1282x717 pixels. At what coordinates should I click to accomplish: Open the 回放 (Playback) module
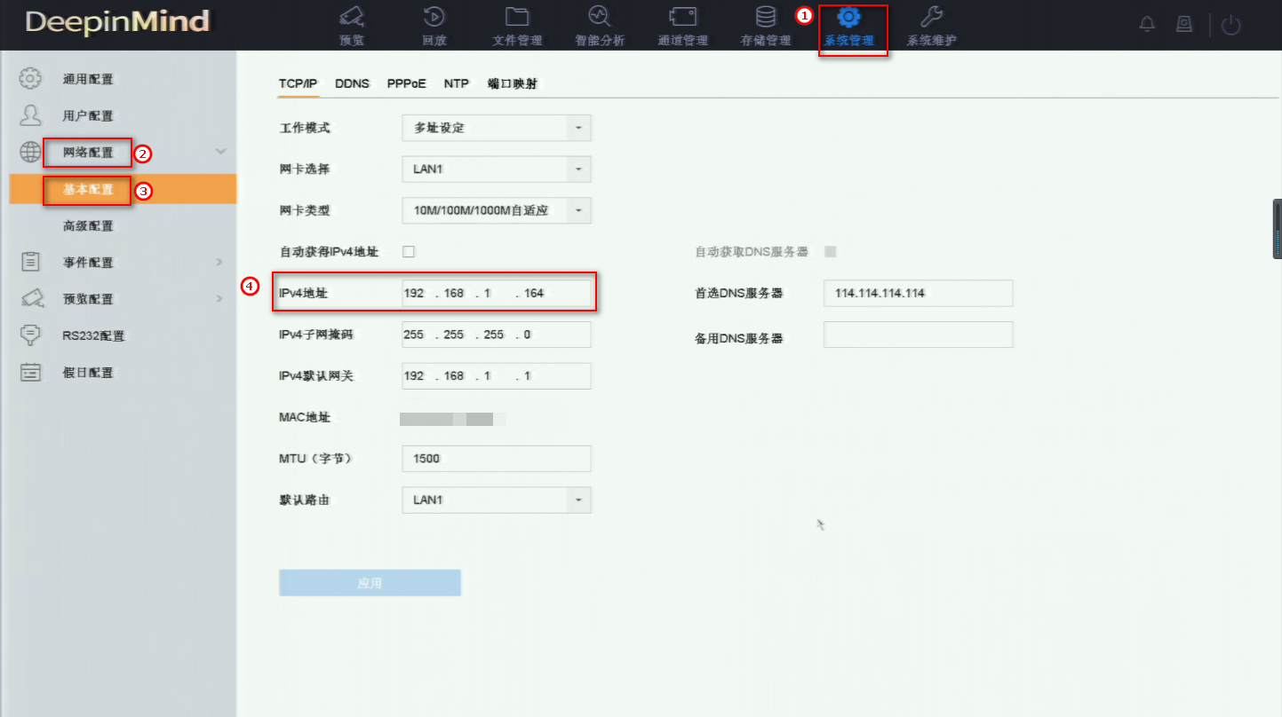point(433,24)
